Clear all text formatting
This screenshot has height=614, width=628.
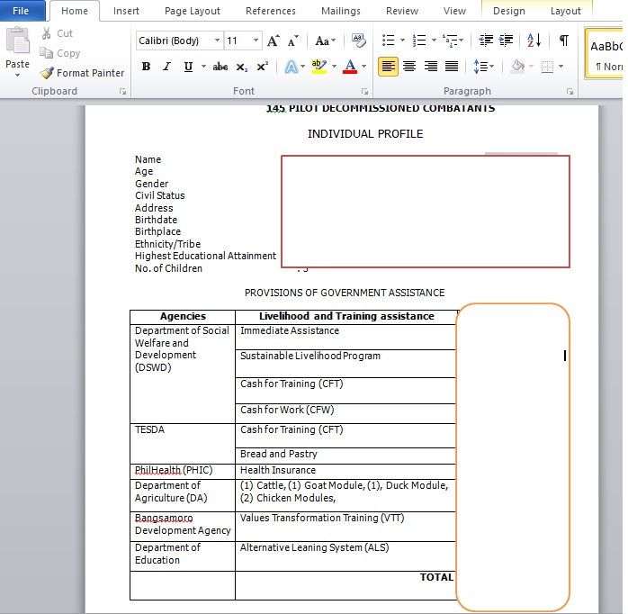[358, 41]
